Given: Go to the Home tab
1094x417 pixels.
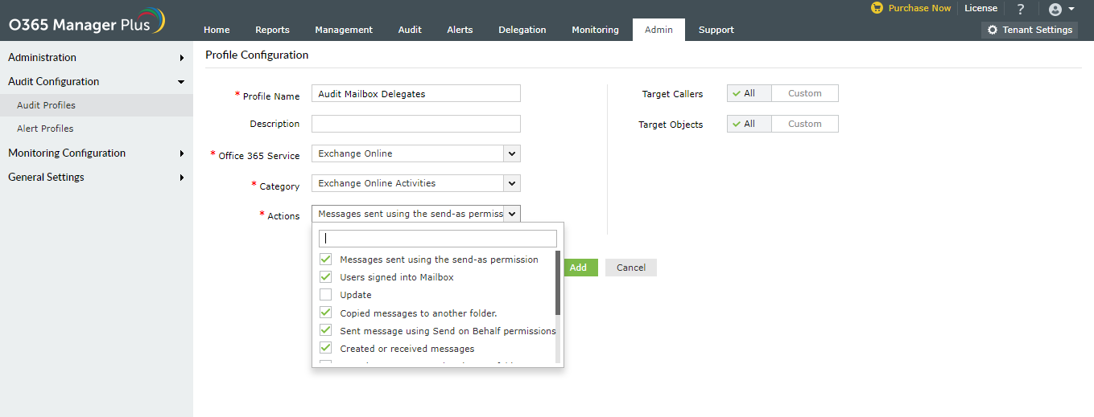Looking at the screenshot, I should [217, 30].
